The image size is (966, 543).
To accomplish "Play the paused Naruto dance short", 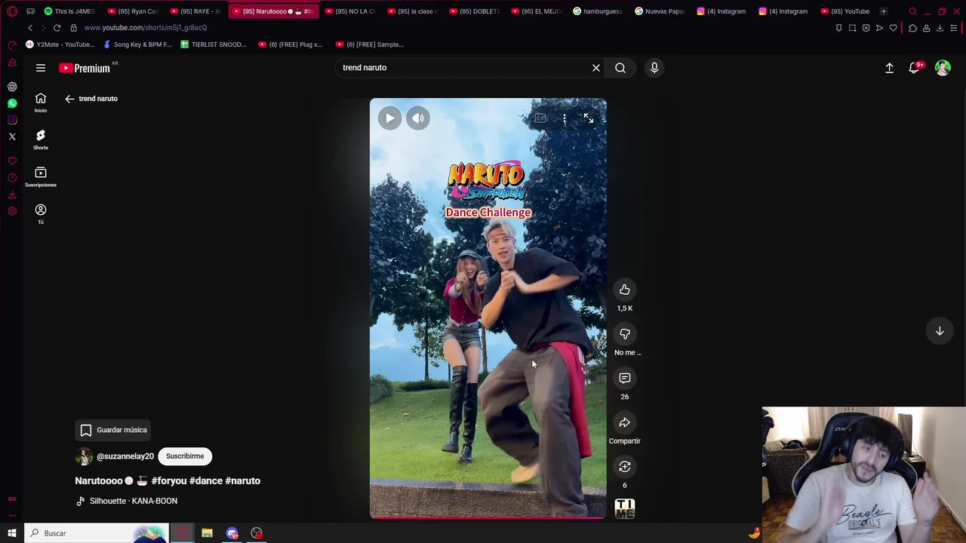I will (389, 118).
